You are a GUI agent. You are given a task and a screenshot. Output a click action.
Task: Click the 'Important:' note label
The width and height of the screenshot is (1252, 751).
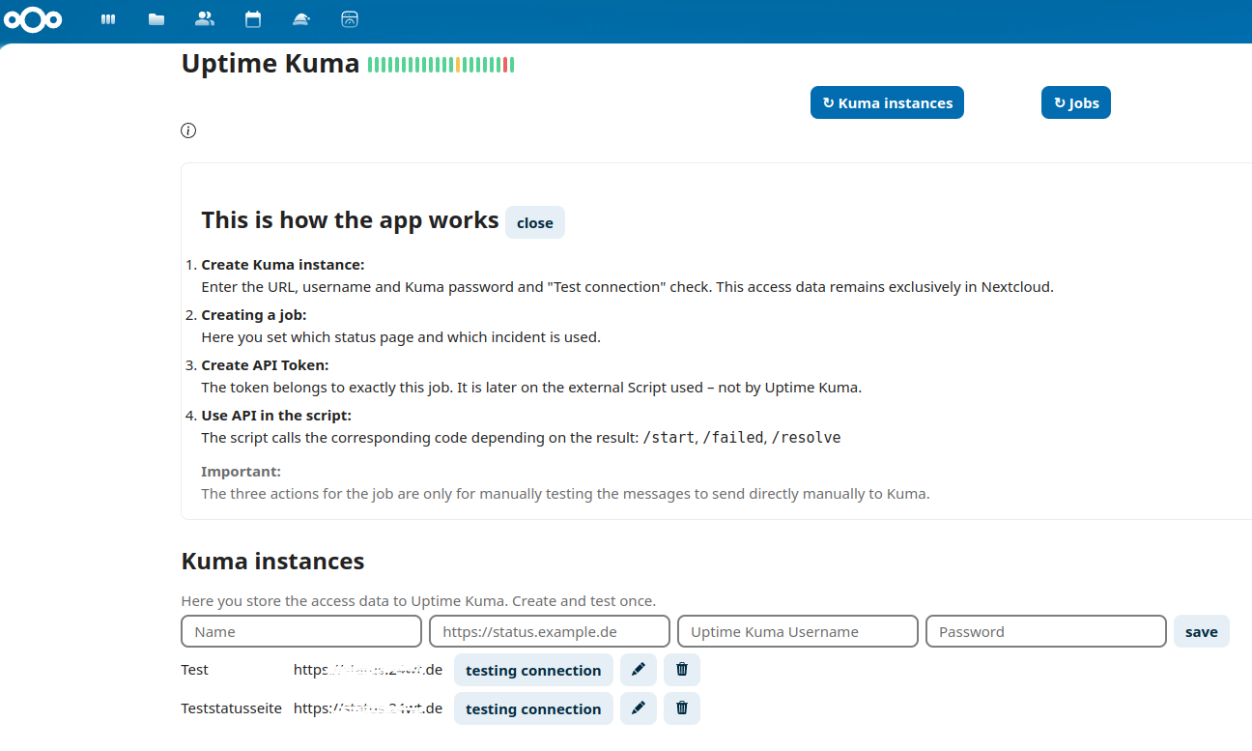[241, 472]
